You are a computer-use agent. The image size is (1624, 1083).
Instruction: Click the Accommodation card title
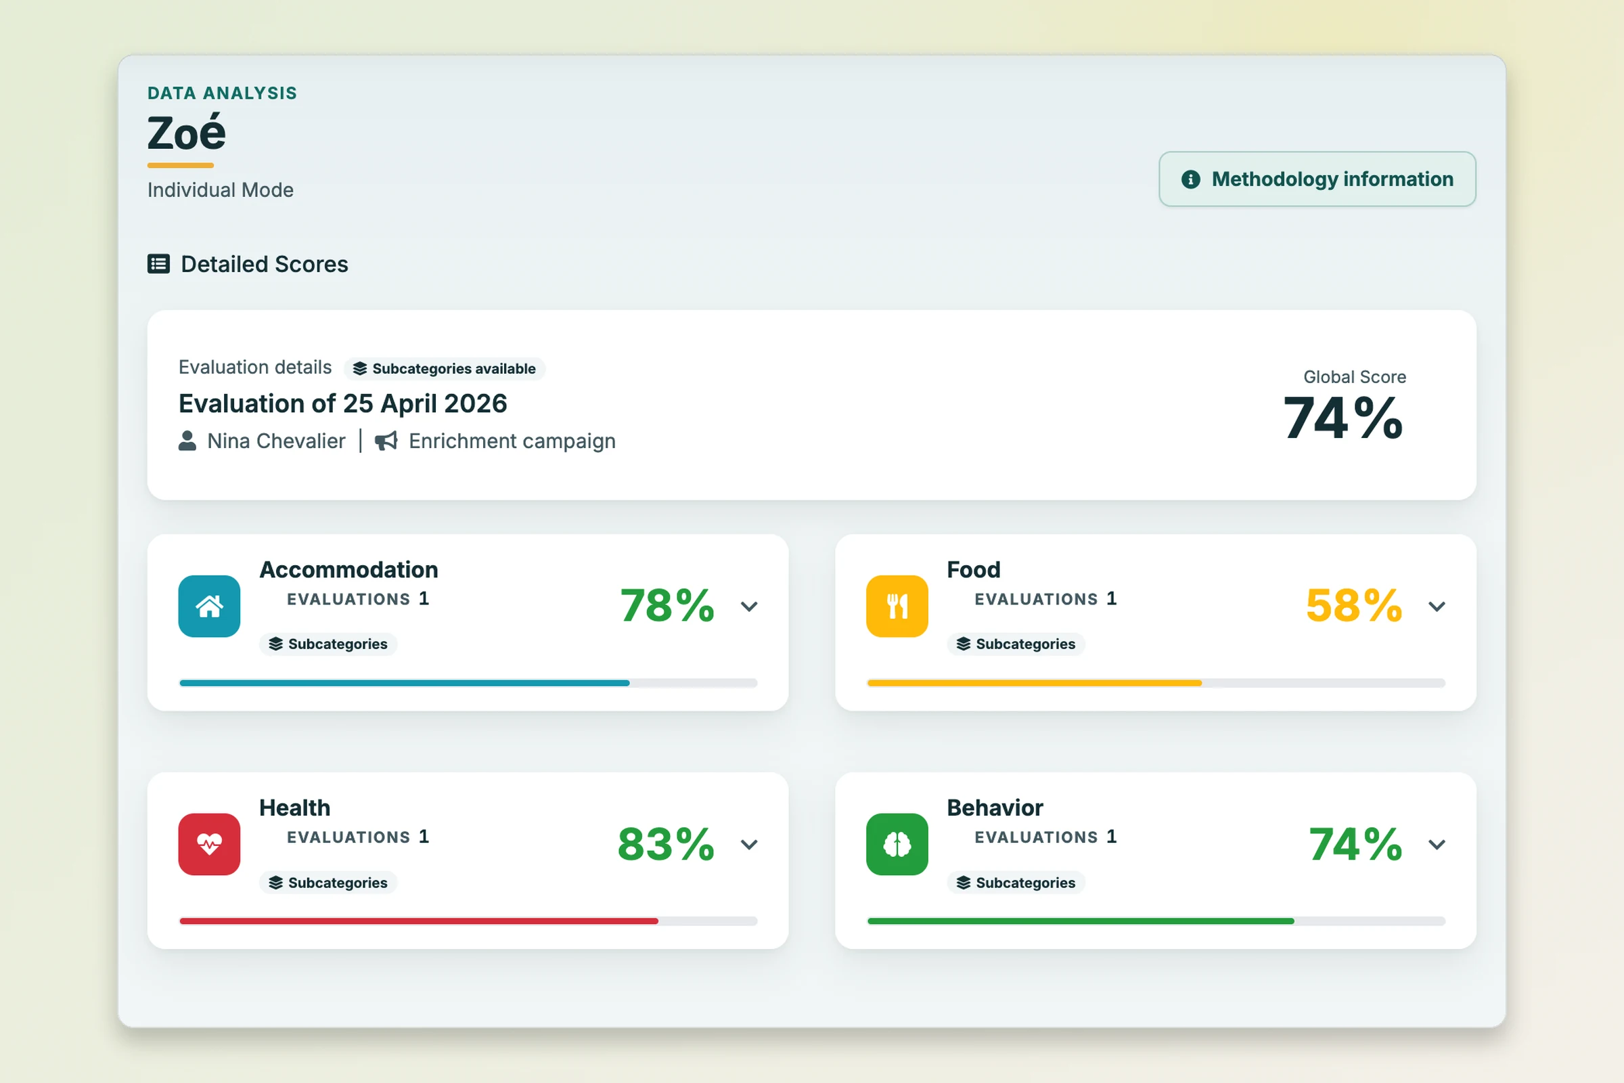click(348, 570)
